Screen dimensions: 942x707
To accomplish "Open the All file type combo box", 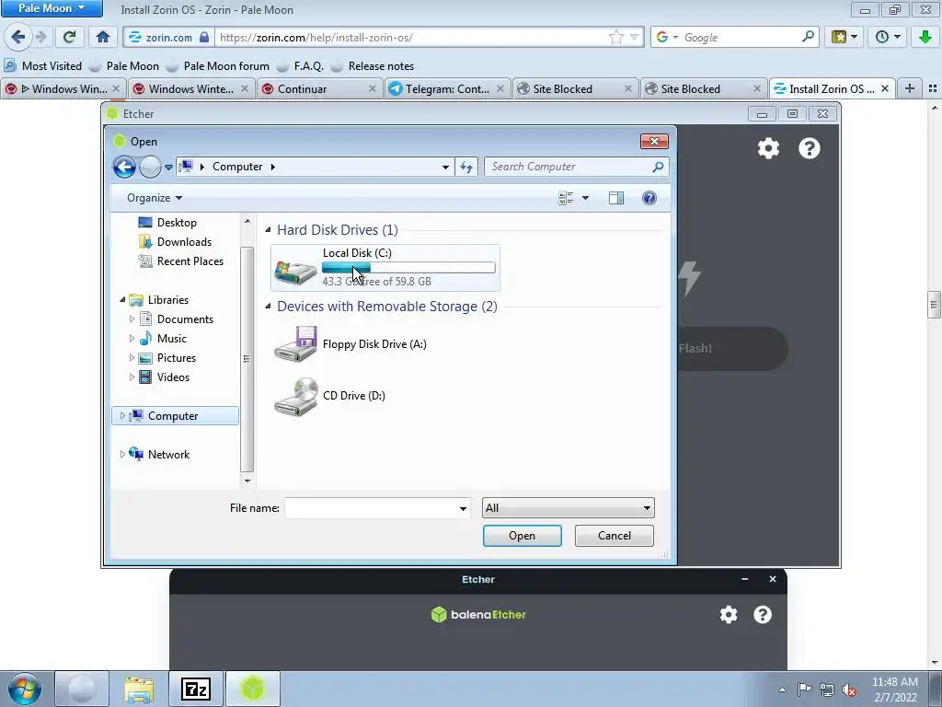I will click(568, 508).
